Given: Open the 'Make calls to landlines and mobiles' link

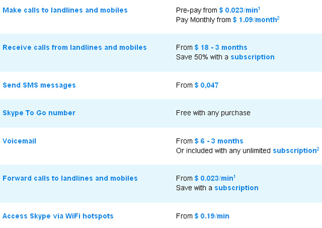Looking at the screenshot, I should tap(65, 10).
